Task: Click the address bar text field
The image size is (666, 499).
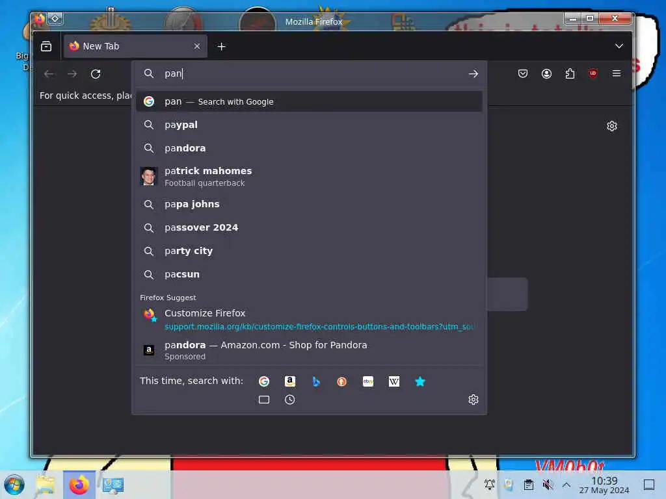Action: pos(312,74)
